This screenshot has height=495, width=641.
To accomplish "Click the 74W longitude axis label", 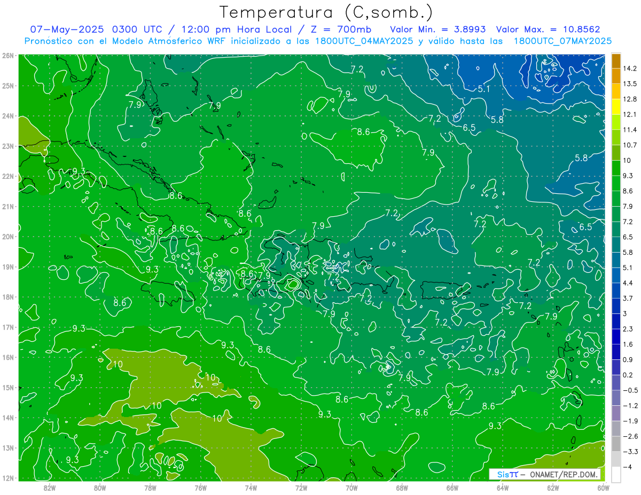I will (x=251, y=488).
